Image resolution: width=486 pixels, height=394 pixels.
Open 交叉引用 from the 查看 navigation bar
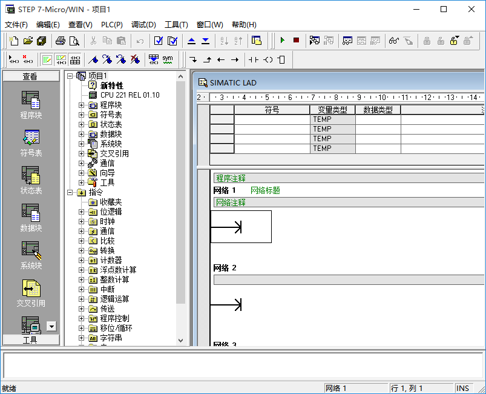(x=31, y=293)
